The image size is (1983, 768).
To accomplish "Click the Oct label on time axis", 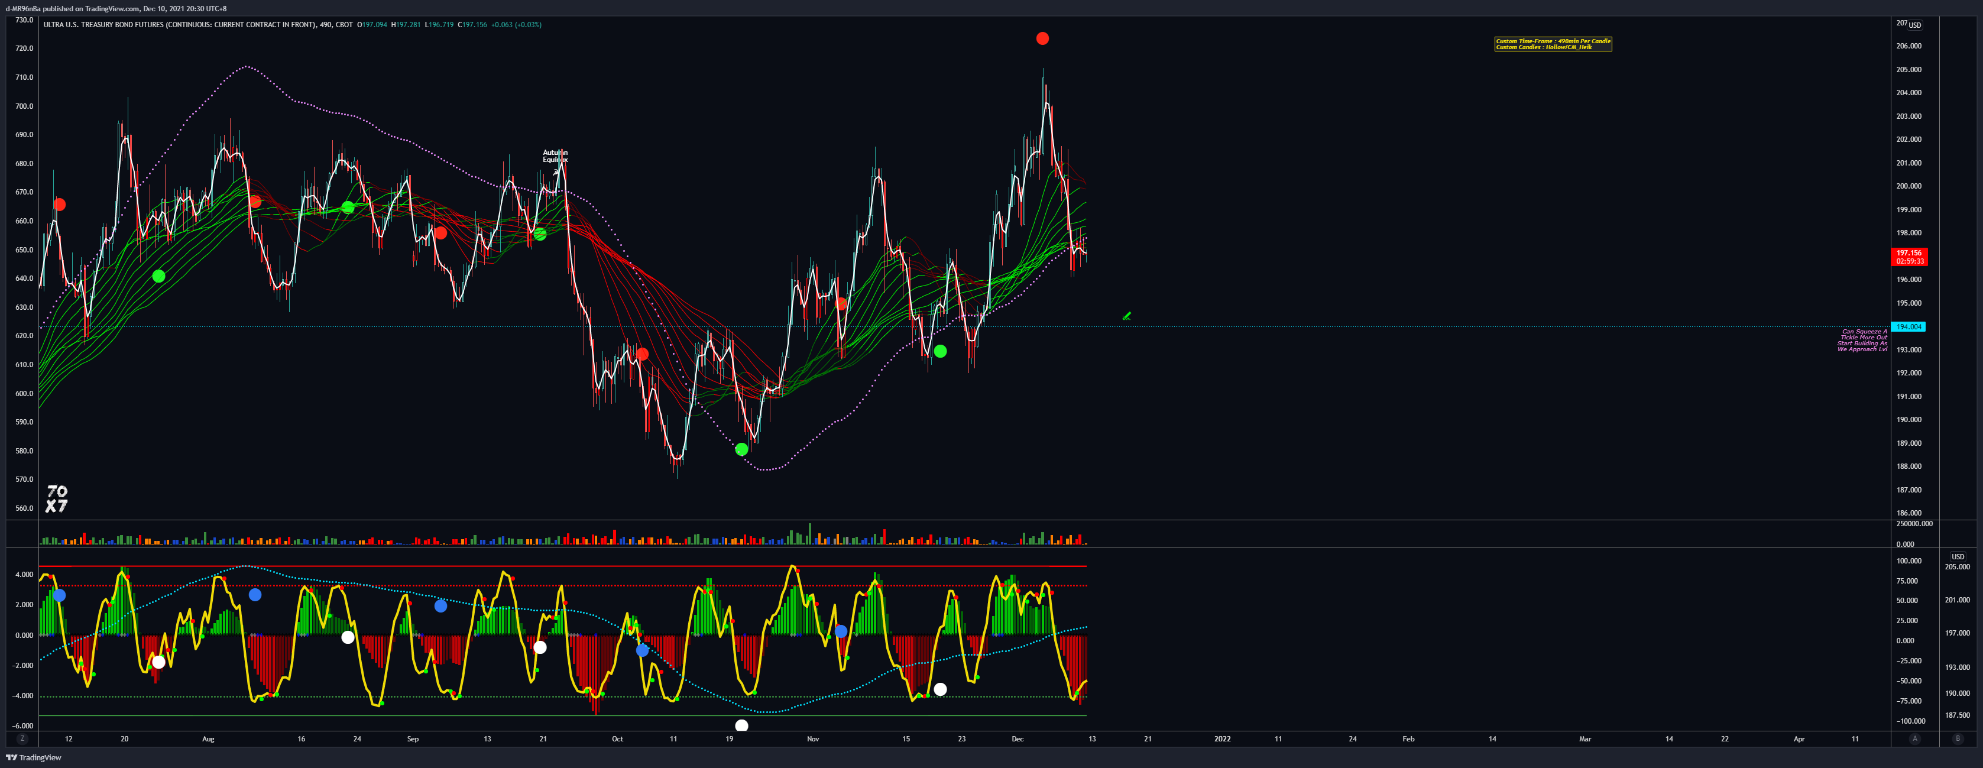I will click(617, 739).
